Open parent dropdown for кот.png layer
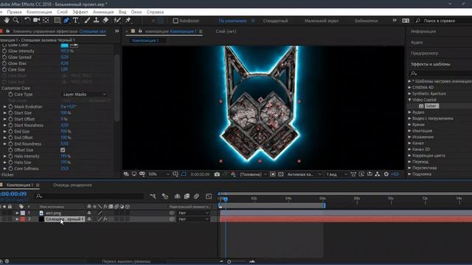The width and height of the screenshot is (472, 265). 193,213
